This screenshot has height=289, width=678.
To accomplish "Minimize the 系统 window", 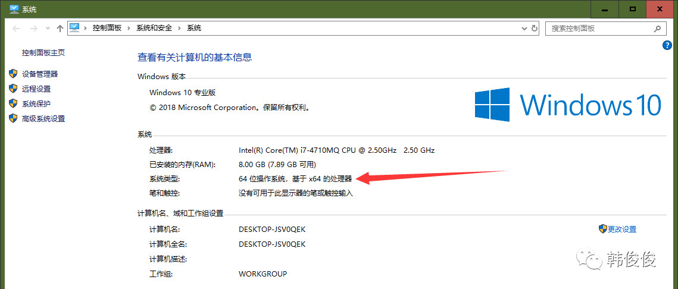I will (x=605, y=9).
